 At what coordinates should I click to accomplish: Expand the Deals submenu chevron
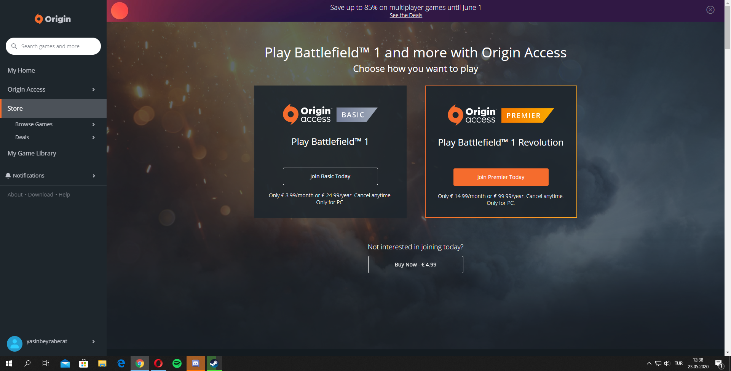[x=94, y=137]
